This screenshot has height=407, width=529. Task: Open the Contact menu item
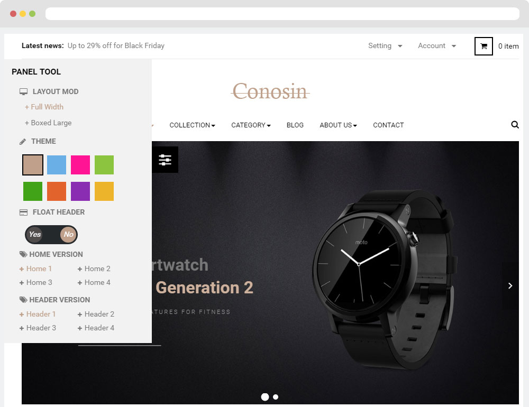click(x=388, y=125)
